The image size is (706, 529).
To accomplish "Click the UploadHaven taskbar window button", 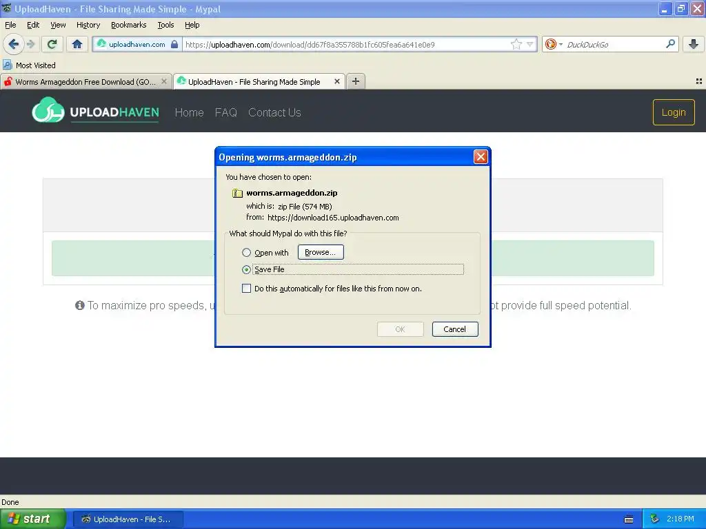I will click(x=128, y=519).
